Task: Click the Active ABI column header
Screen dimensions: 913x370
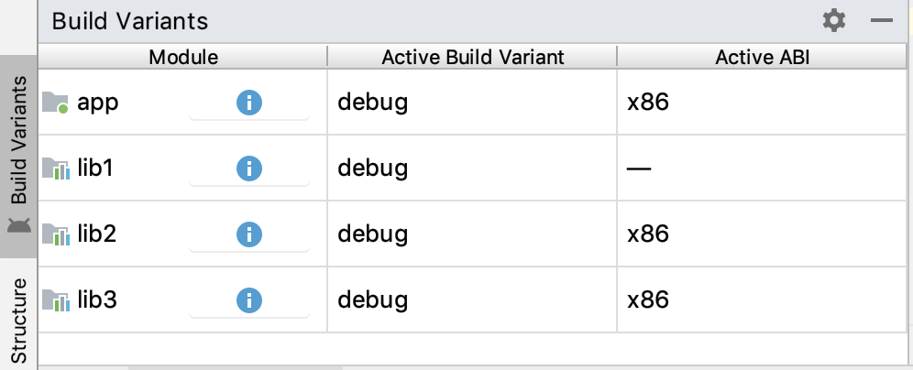Action: point(762,57)
